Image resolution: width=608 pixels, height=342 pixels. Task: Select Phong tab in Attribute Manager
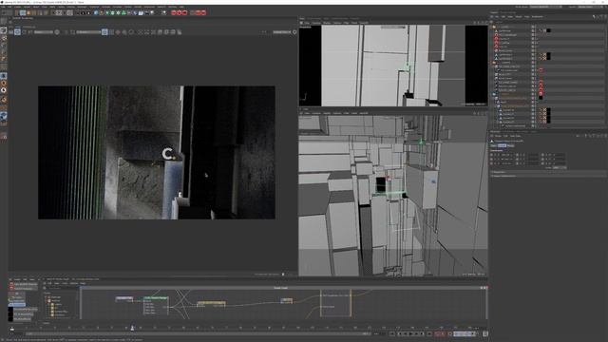(511, 145)
